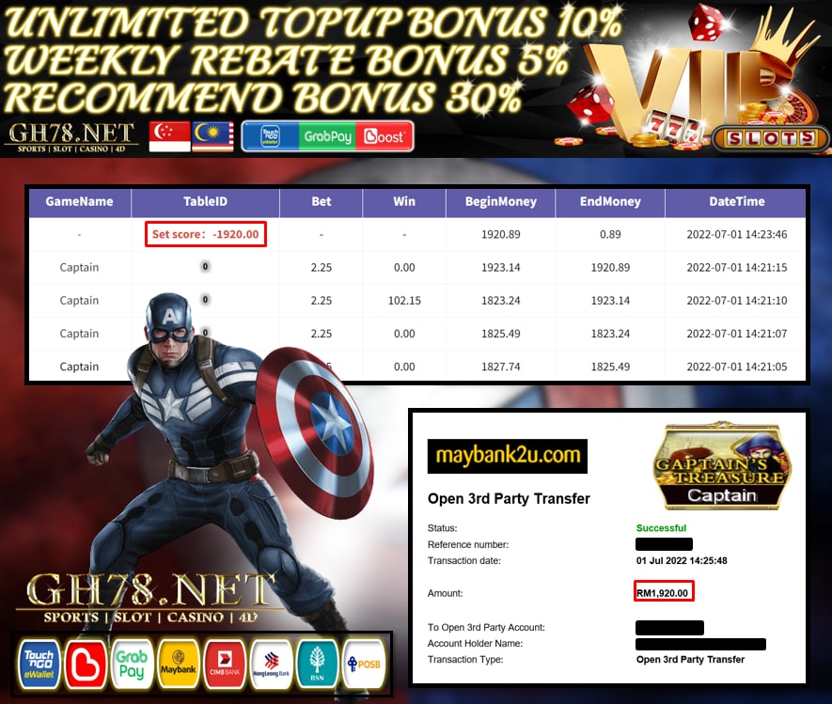Screen dimensions: 832x704
Task: Click "Captain" in the 14:21:15 row
Action: [x=79, y=267]
